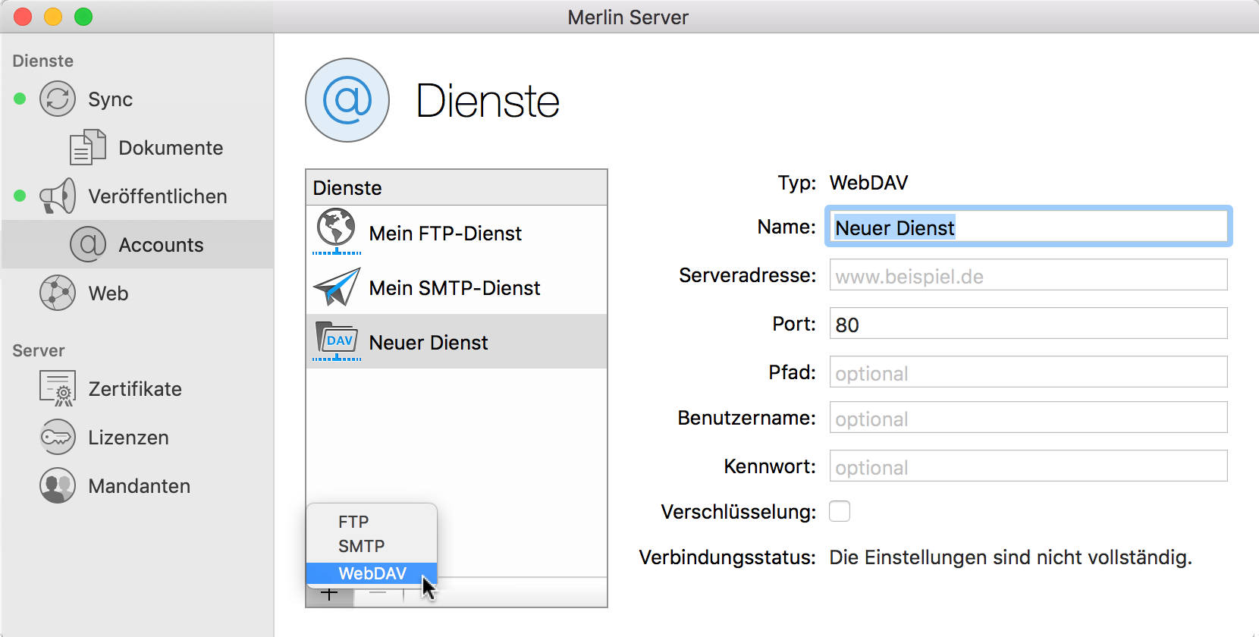Click the Pfad input field
This screenshot has height=637, width=1259.
(1028, 372)
